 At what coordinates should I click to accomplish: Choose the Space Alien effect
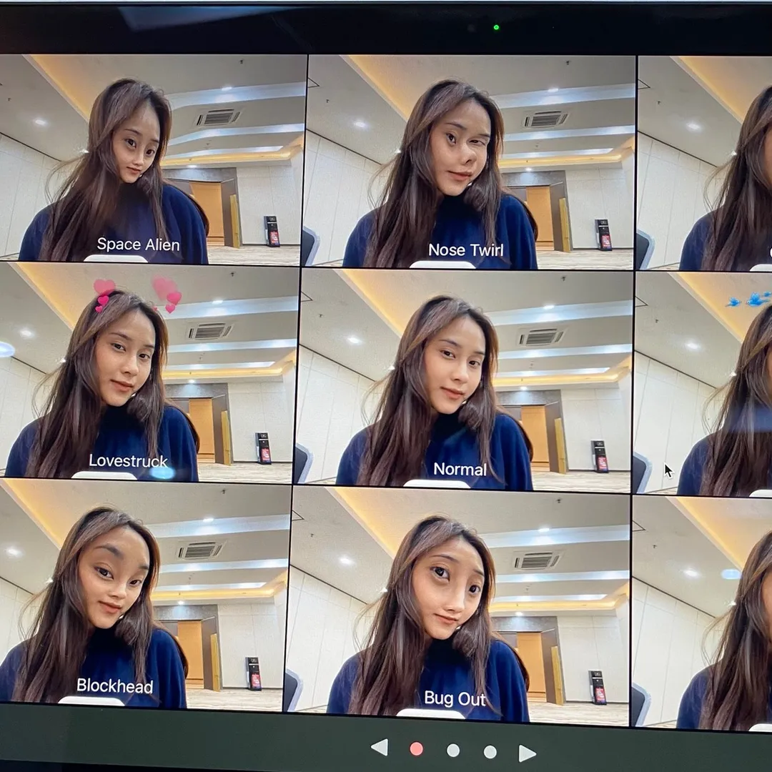point(150,157)
